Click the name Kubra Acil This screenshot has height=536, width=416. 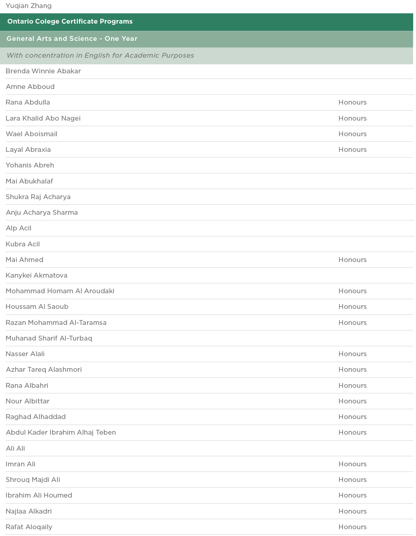pyautogui.click(x=22, y=244)
